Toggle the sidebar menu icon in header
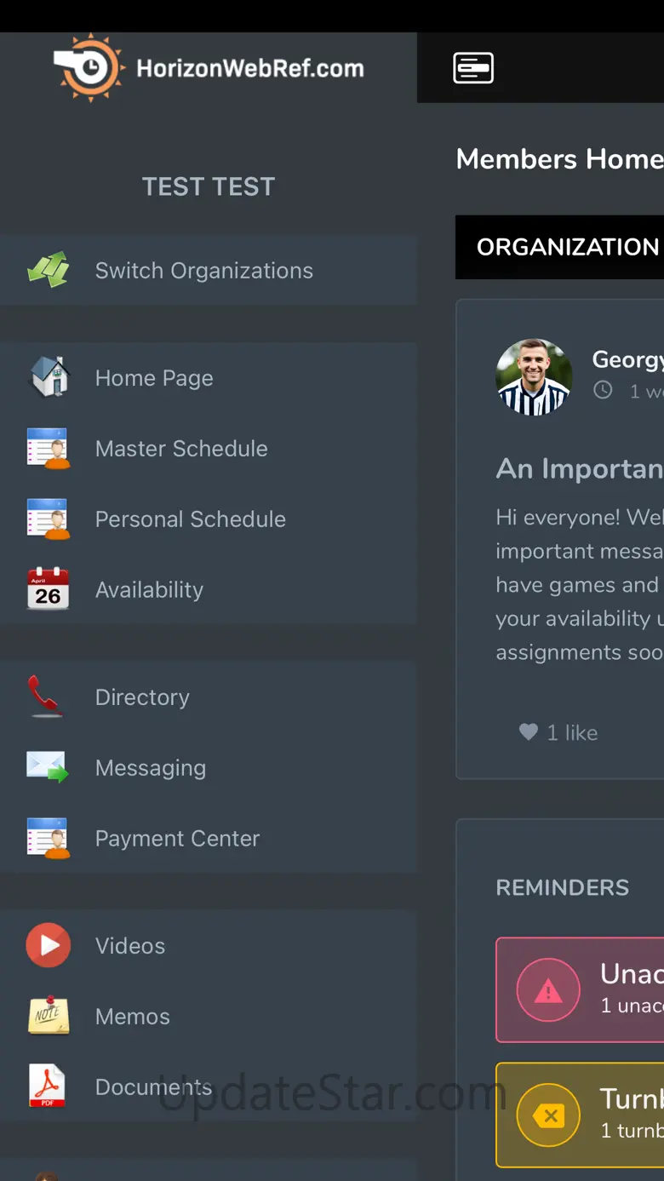Screen dimensions: 664x1181 click(473, 68)
